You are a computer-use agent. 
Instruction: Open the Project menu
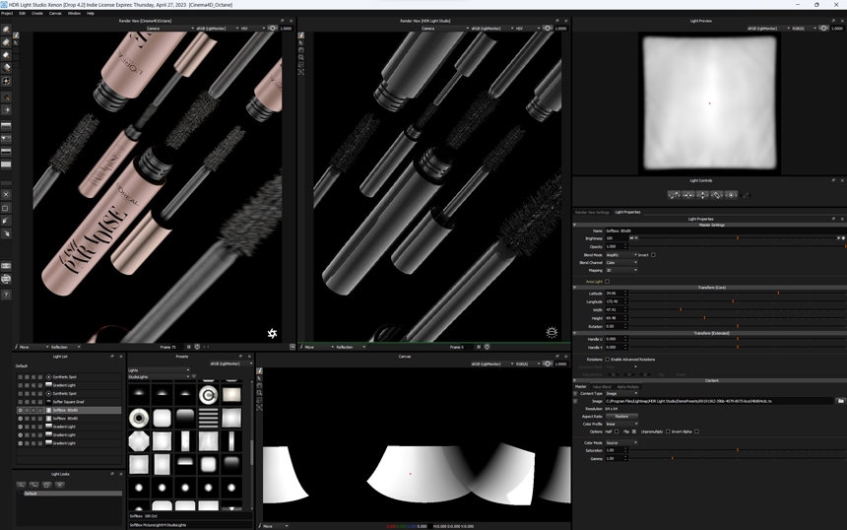pyautogui.click(x=7, y=13)
